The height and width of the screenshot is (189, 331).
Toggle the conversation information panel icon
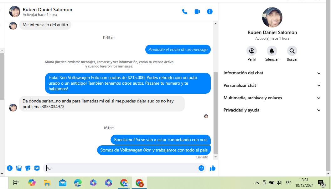[x=209, y=12]
